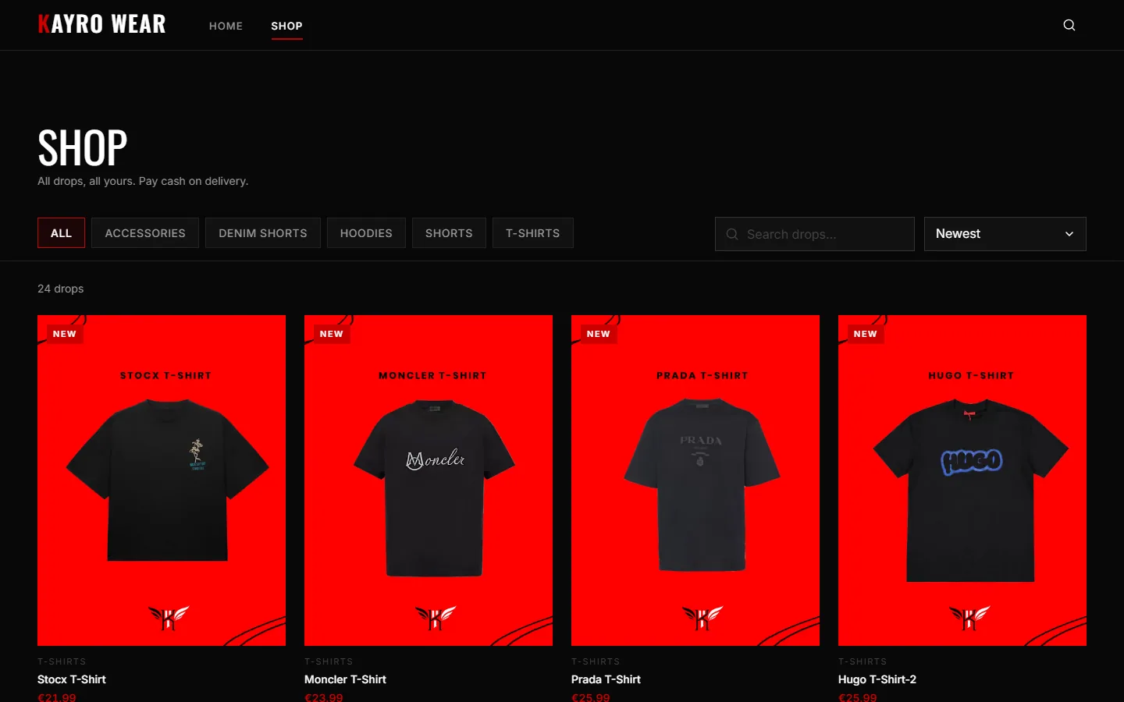Select the ALL category filter
This screenshot has width=1124, height=702.
[61, 233]
